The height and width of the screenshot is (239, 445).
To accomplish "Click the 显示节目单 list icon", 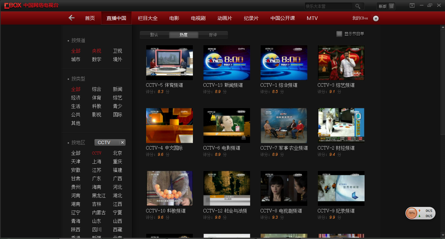I will (339, 34).
